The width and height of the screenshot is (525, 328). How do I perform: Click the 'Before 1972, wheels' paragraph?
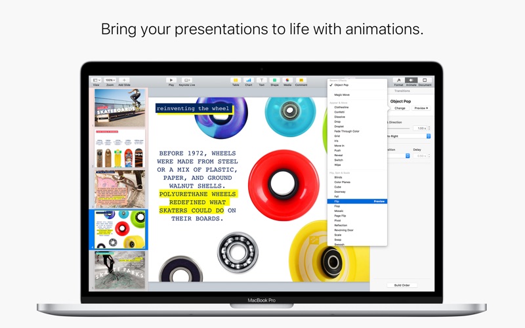point(198,186)
